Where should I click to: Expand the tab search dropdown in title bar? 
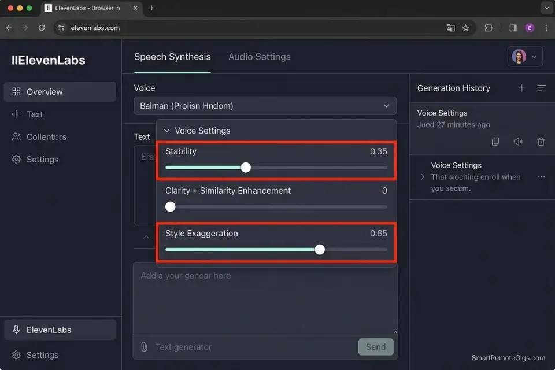tap(546, 8)
